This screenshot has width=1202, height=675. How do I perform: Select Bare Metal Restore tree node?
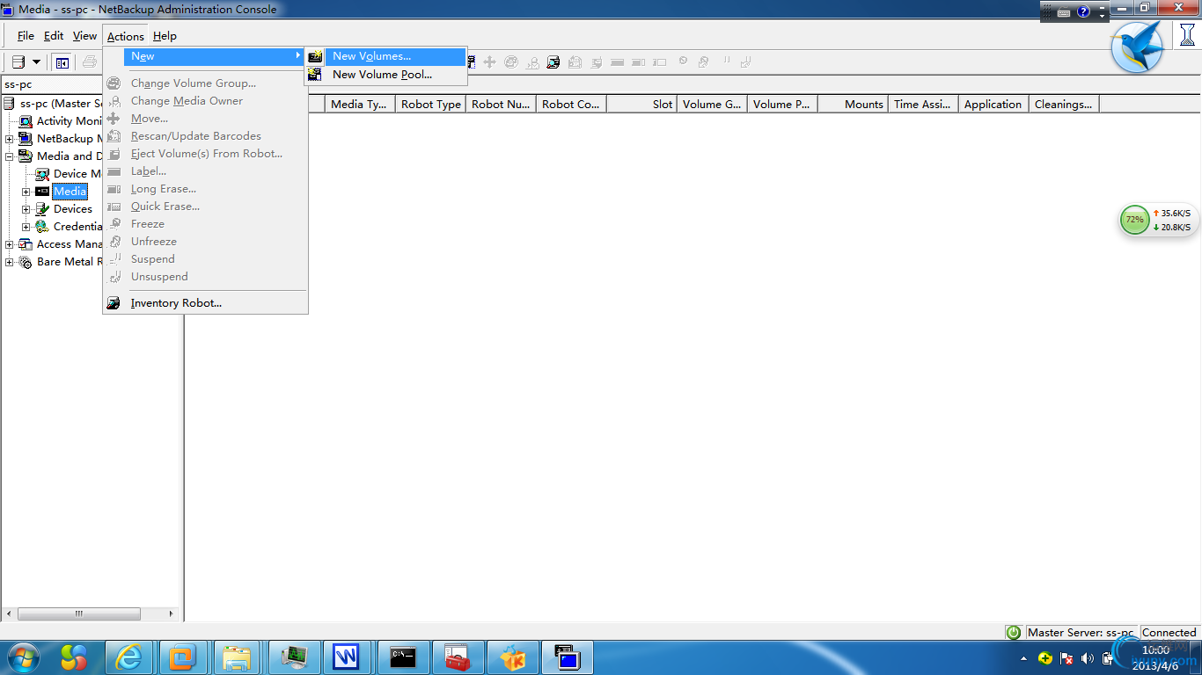coord(70,262)
